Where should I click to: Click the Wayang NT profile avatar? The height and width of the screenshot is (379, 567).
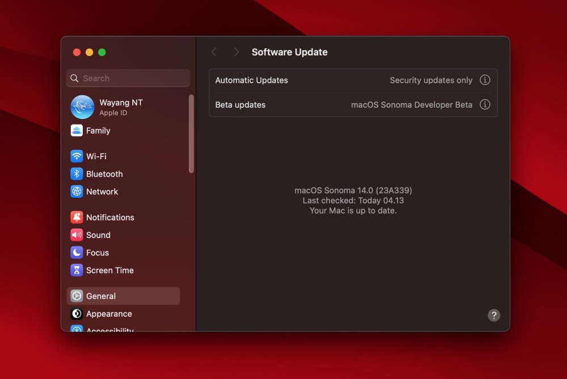point(82,107)
